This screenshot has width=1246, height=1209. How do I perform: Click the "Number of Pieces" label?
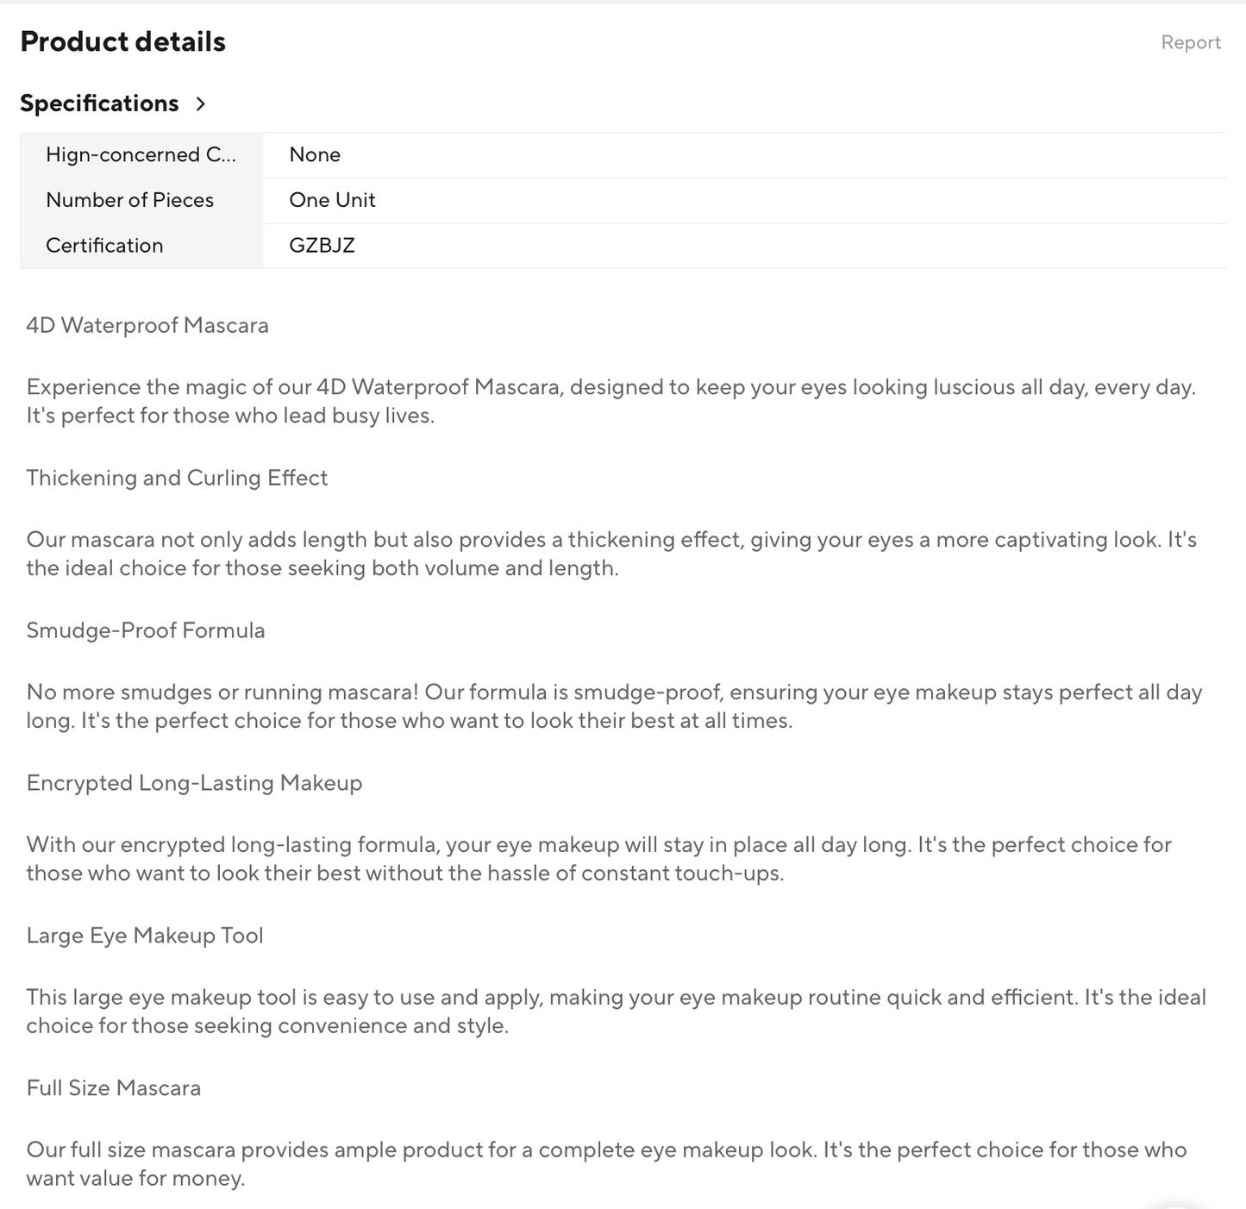tap(129, 200)
